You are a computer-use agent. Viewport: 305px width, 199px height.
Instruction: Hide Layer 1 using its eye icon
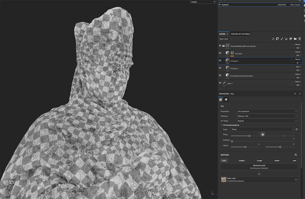[x=220, y=83]
